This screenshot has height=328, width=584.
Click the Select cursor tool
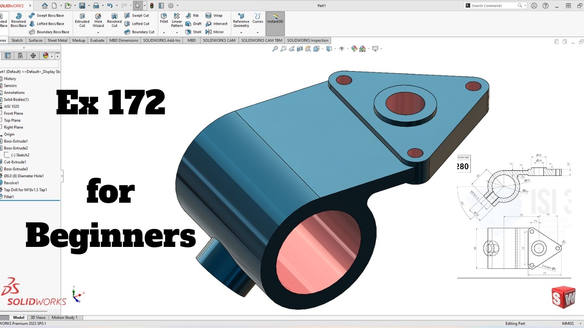pos(138,5)
